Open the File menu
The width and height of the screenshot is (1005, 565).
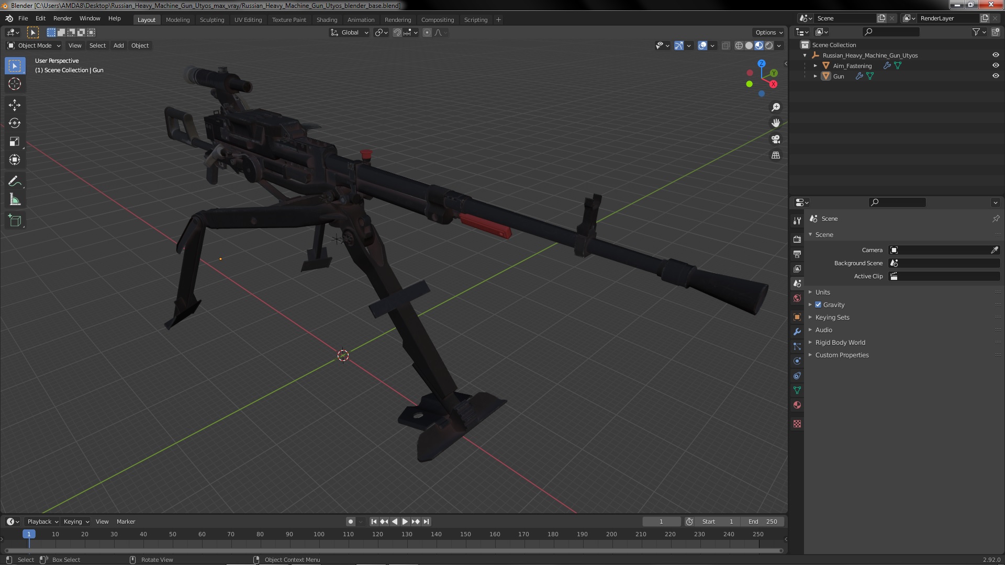pyautogui.click(x=23, y=18)
